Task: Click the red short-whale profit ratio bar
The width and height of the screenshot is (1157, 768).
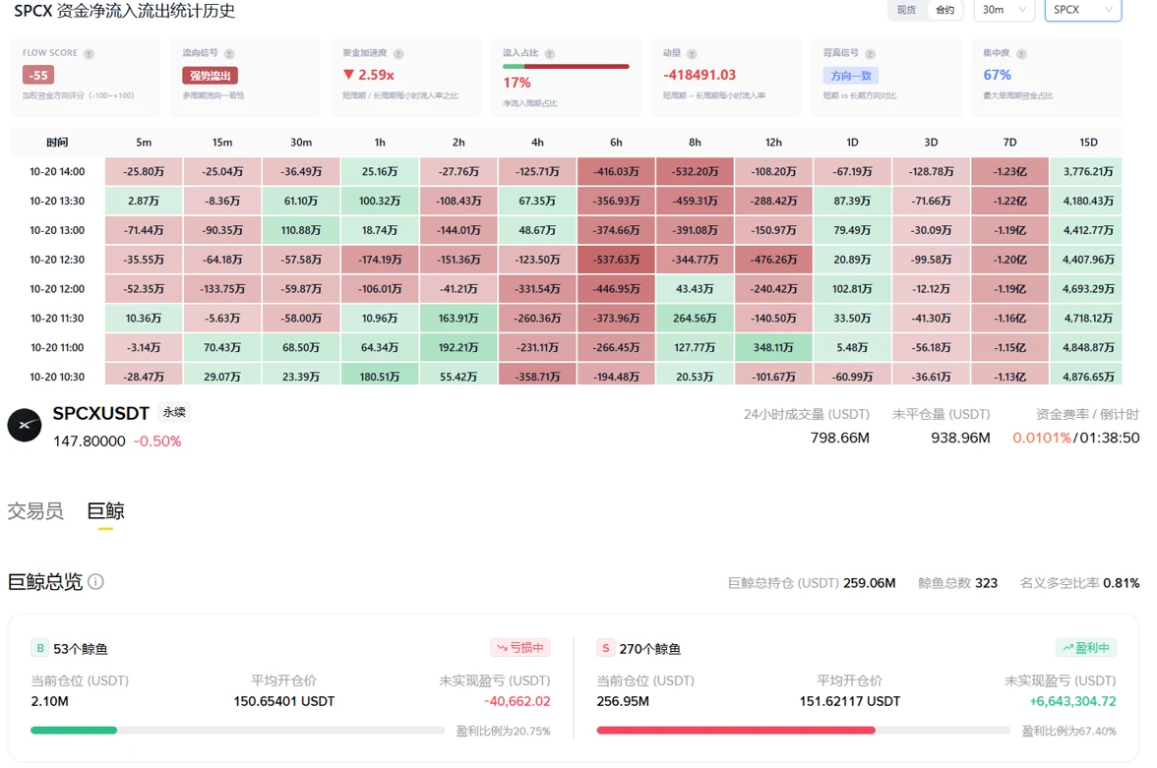Action: tap(803, 731)
